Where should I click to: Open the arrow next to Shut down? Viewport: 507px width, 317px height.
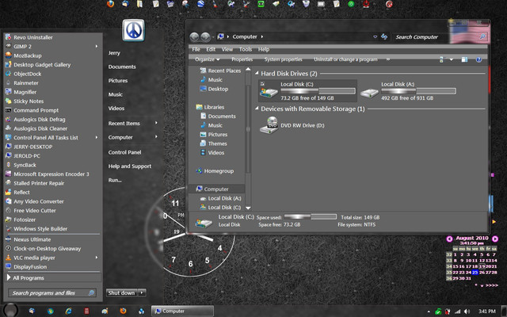pyautogui.click(x=142, y=292)
